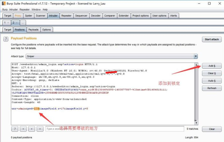Image resolution: width=224 pixels, height=142 pixels.
Task: Open the Repeater menu
Action: pyautogui.click(x=25, y=9)
